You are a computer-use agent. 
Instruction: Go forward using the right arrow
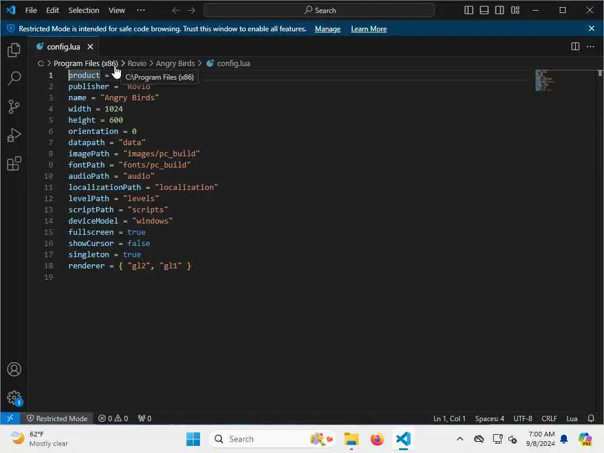tap(192, 11)
